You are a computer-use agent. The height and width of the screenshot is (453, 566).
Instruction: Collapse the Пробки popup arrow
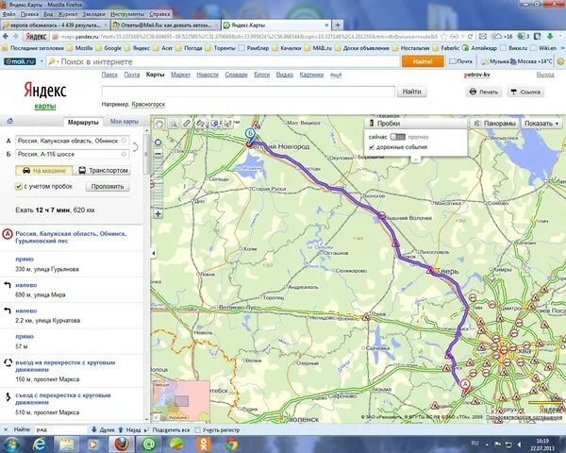pyautogui.click(x=415, y=159)
